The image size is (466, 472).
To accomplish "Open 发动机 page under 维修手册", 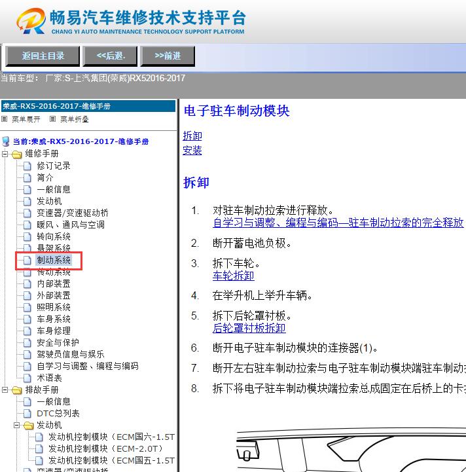I will [49, 201].
